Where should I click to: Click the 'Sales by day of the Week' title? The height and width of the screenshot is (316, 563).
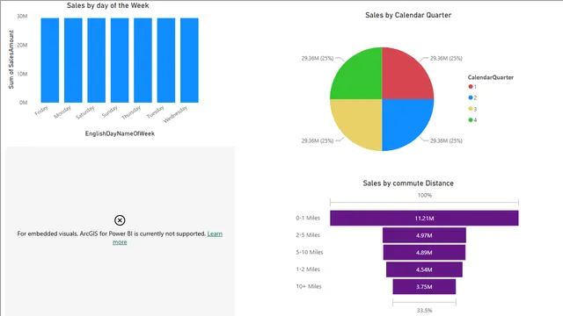click(x=107, y=6)
